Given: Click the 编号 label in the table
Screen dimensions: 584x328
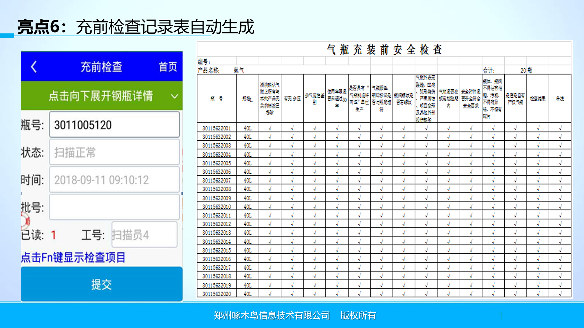Looking at the screenshot, I should click(x=204, y=62).
